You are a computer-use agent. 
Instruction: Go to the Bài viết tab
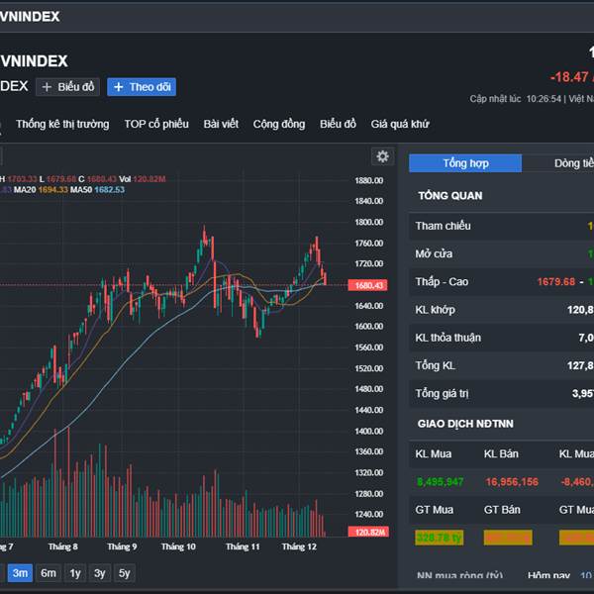click(x=221, y=124)
